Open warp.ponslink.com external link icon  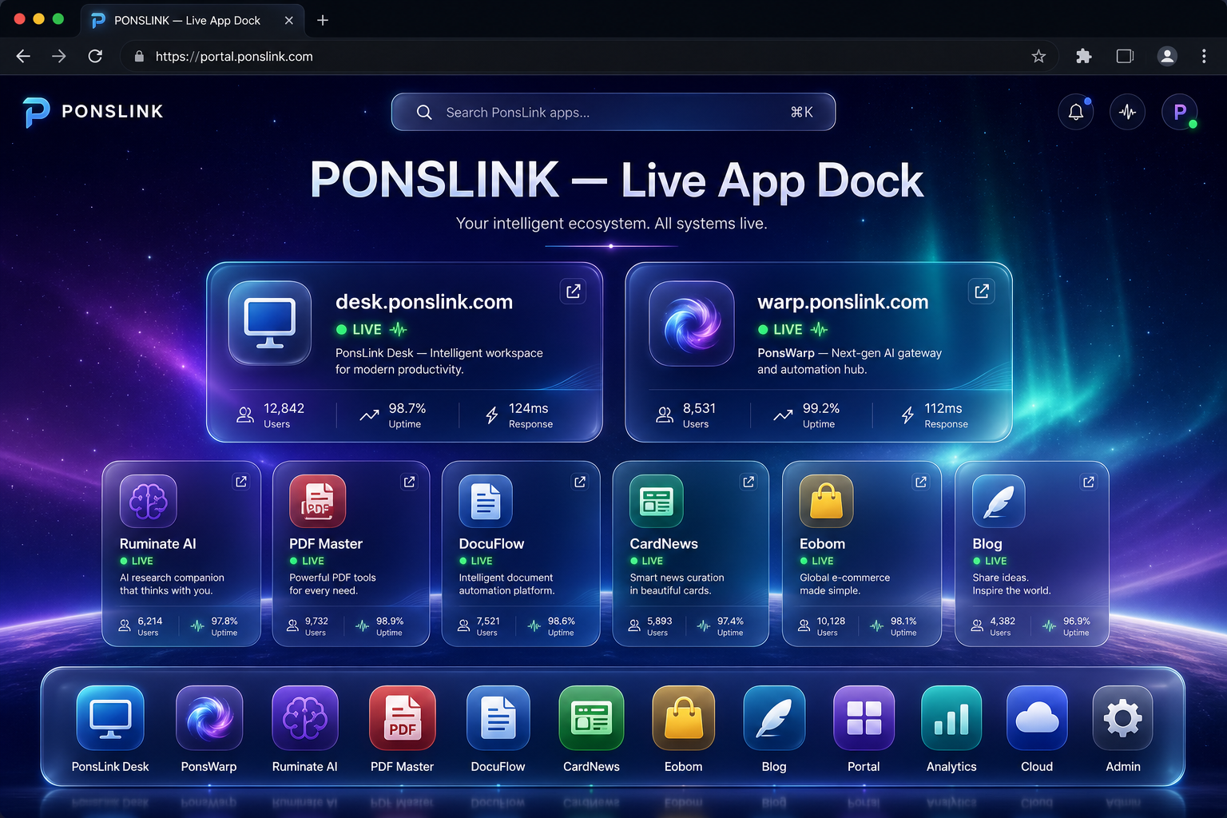982,292
